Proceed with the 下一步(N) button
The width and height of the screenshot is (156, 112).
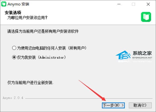click(x=113, y=105)
